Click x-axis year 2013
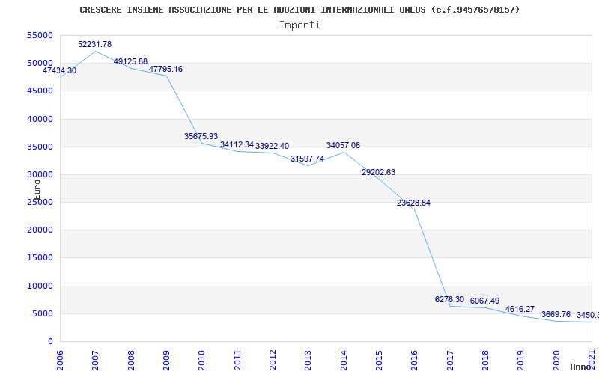The width and height of the screenshot is (599, 374). pyautogui.click(x=308, y=361)
